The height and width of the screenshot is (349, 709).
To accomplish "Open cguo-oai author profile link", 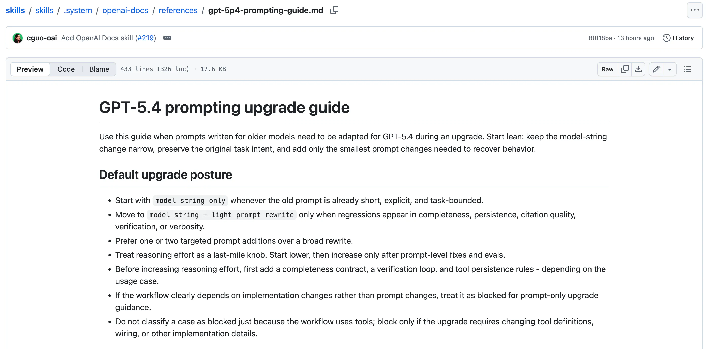I will (42, 38).
